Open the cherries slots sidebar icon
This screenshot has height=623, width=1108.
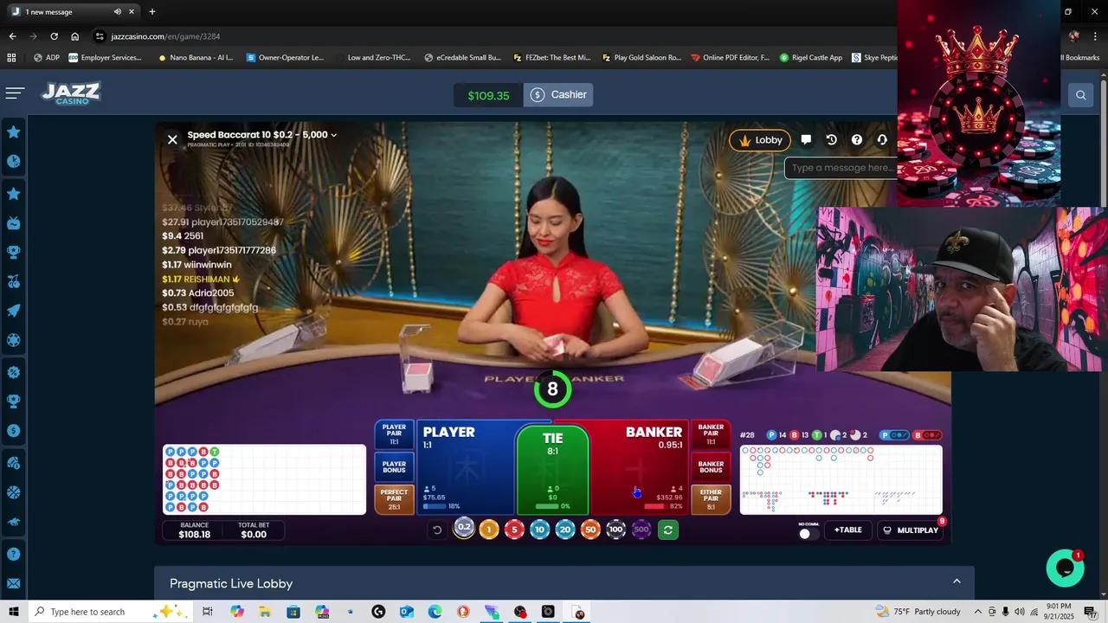[14, 281]
